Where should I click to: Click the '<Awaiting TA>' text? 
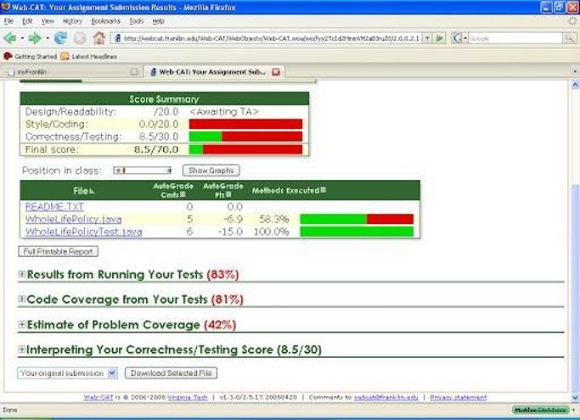point(224,112)
